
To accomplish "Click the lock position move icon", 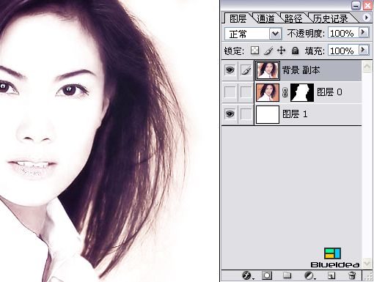I will point(282,51).
